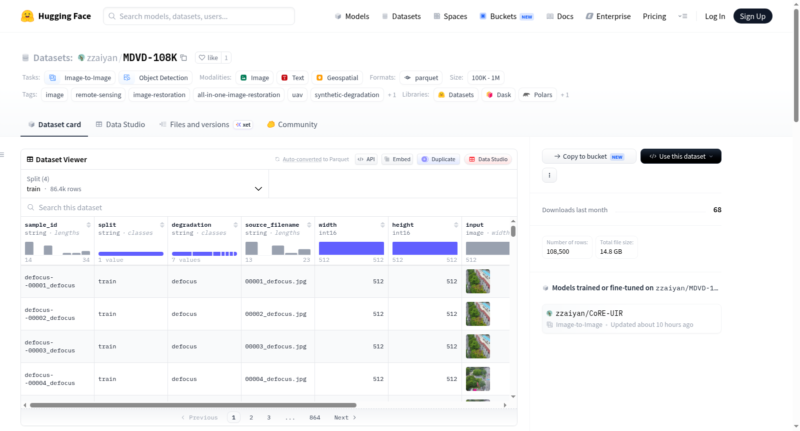This screenshot has width=800, height=431.
Task: Sort the degradation column using arrows
Action: pyautogui.click(x=235, y=225)
